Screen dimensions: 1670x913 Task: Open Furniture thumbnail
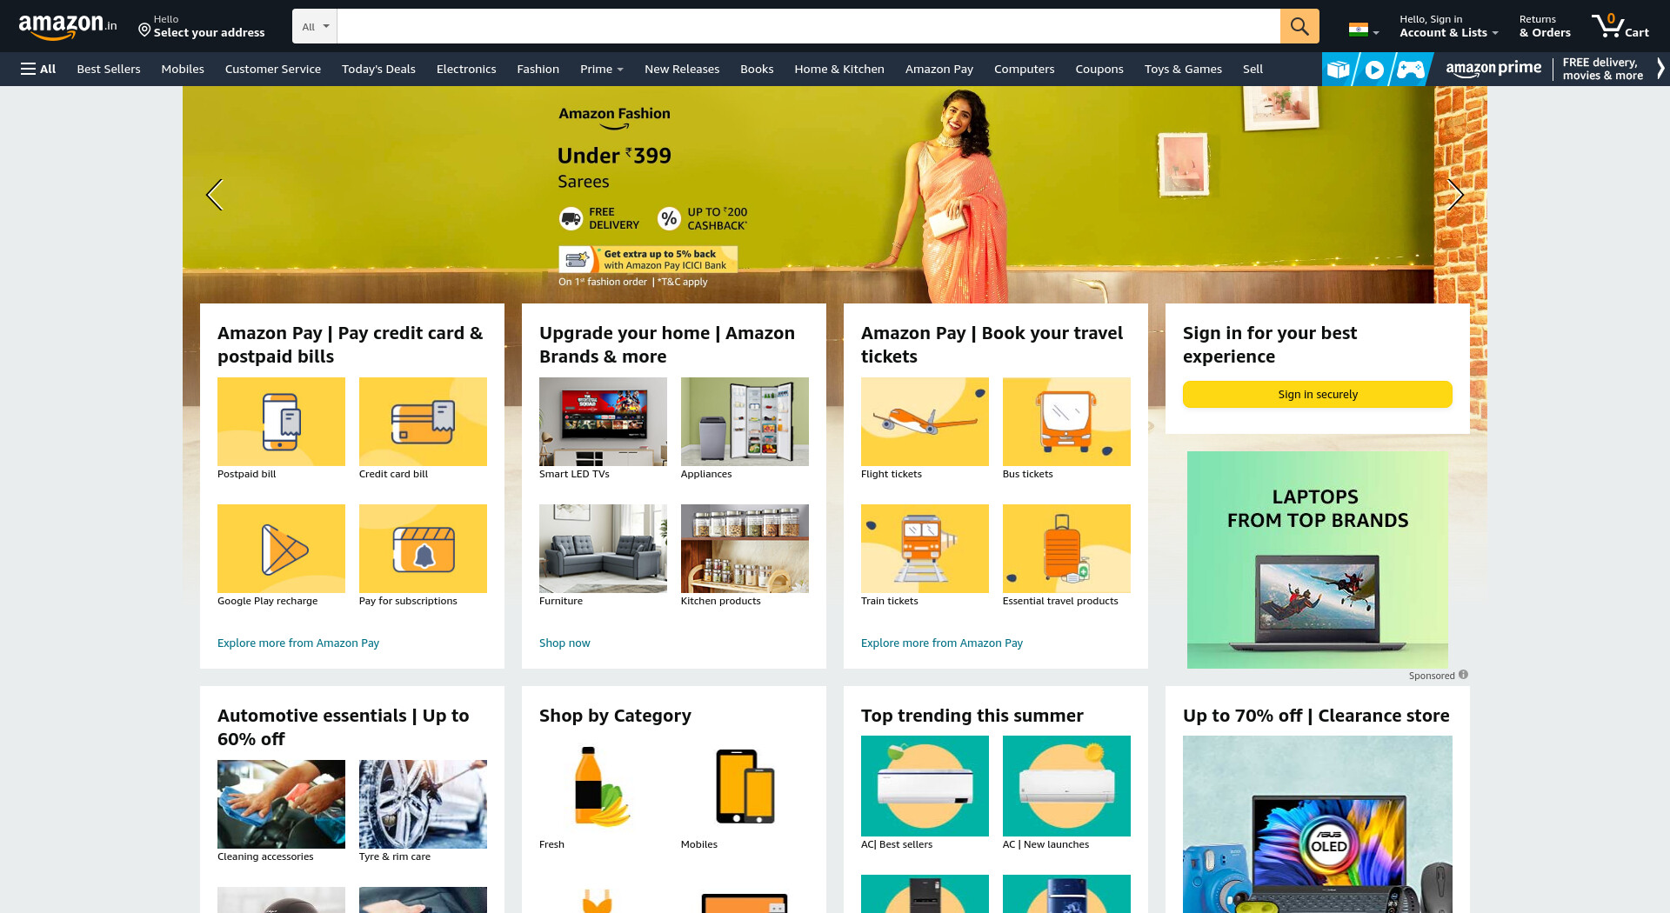pyautogui.click(x=603, y=549)
